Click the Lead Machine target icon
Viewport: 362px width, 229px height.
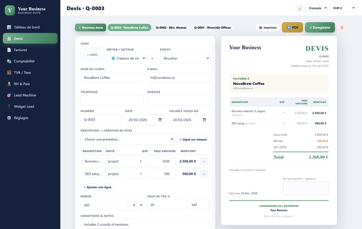pos(9,95)
